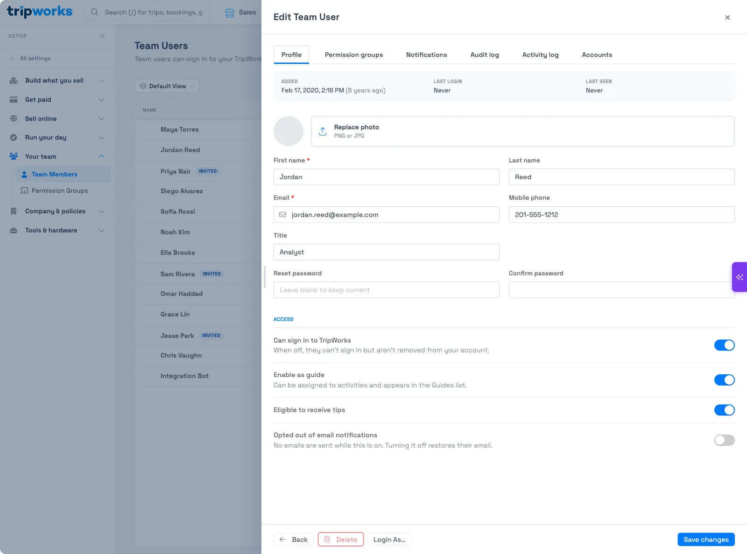Toggle Eligible to receive tips
The width and height of the screenshot is (747, 554).
click(x=725, y=410)
